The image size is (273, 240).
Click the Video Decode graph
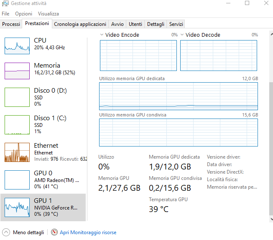point(219,56)
